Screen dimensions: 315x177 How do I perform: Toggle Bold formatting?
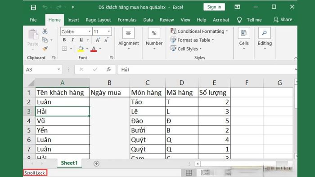point(64,40)
